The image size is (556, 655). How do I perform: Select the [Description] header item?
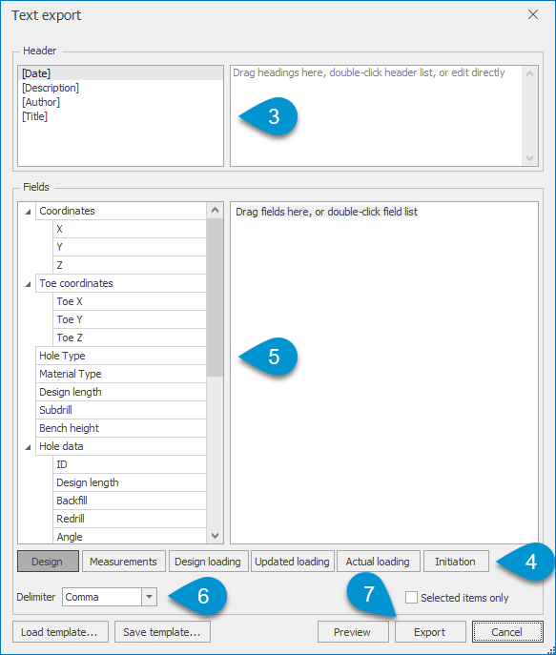pyautogui.click(x=120, y=88)
